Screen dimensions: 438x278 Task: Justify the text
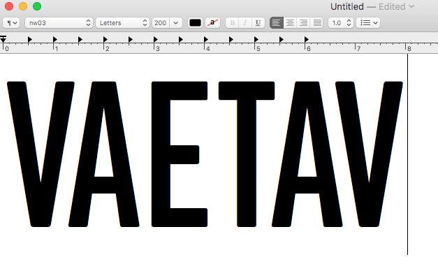[317, 23]
